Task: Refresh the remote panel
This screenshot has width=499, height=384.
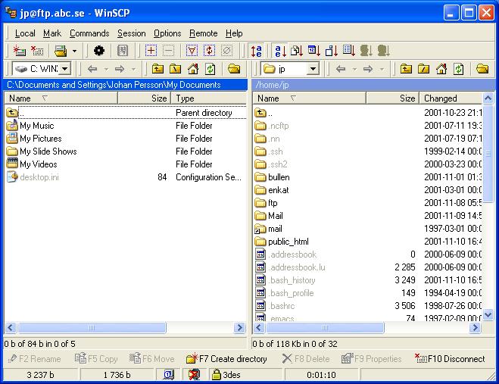Action: point(459,69)
